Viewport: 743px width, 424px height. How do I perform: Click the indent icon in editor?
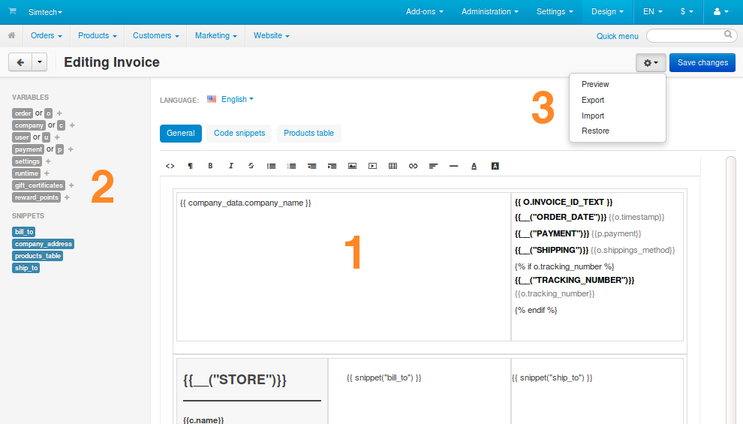tap(332, 166)
